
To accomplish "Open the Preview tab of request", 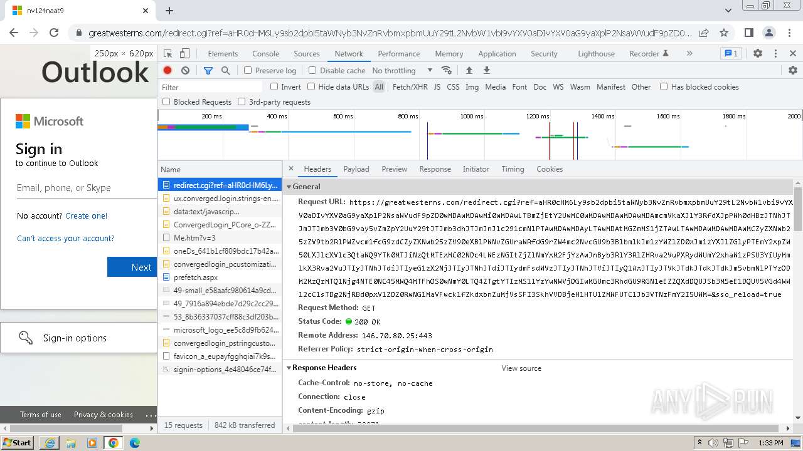I will click(x=394, y=169).
